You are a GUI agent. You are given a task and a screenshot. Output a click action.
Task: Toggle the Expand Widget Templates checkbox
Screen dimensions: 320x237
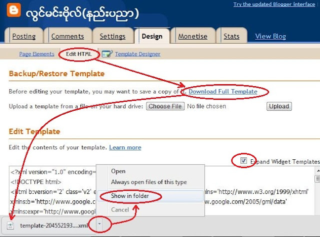coord(243,160)
